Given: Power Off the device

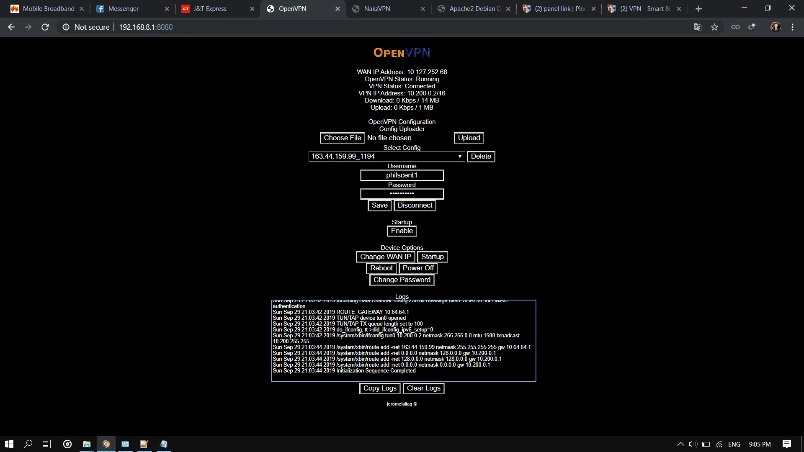Looking at the screenshot, I should 418,268.
